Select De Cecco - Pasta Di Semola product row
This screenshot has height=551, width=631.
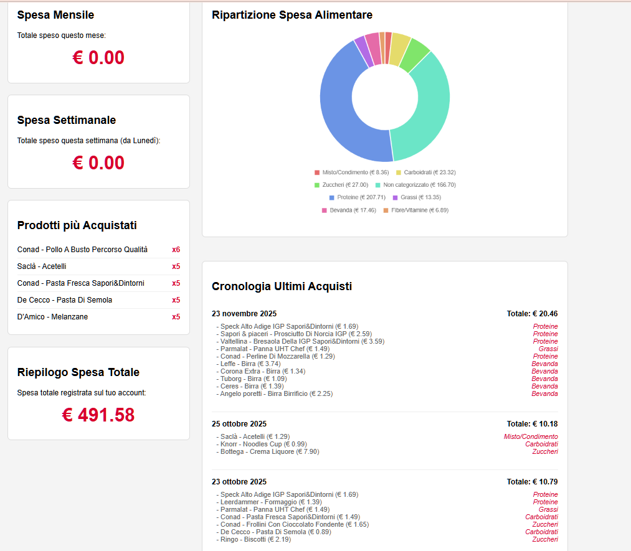click(56, 300)
